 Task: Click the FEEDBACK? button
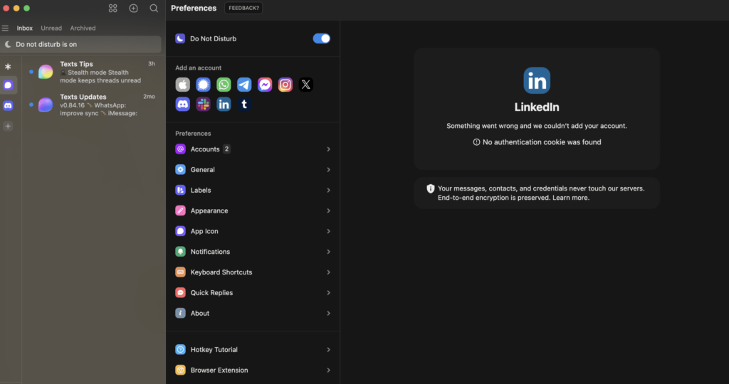tap(243, 9)
